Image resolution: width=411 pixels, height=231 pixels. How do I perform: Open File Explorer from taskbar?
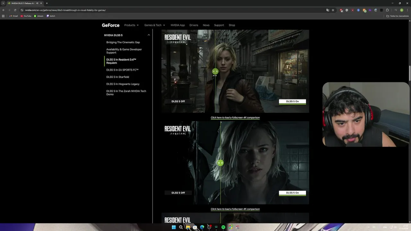click(188, 227)
